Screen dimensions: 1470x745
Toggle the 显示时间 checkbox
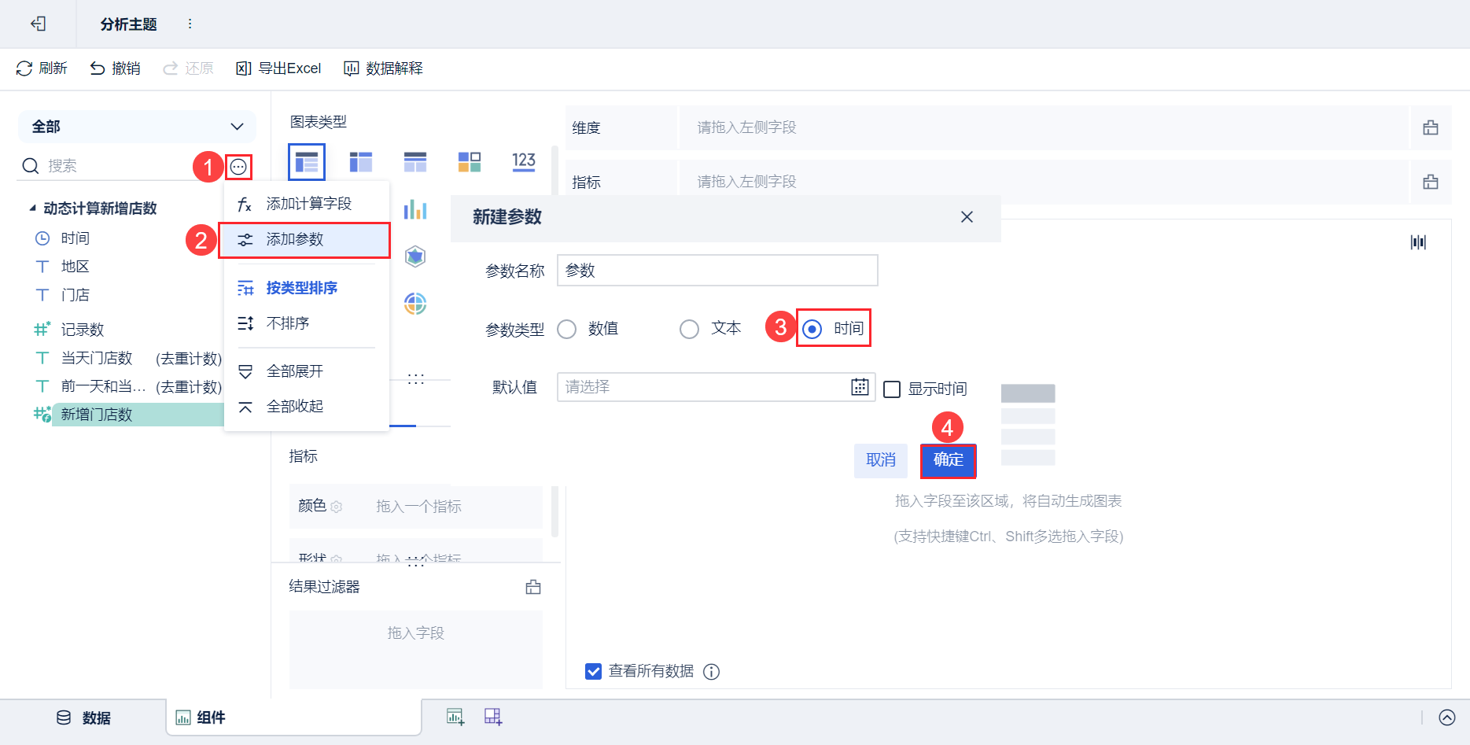click(892, 389)
